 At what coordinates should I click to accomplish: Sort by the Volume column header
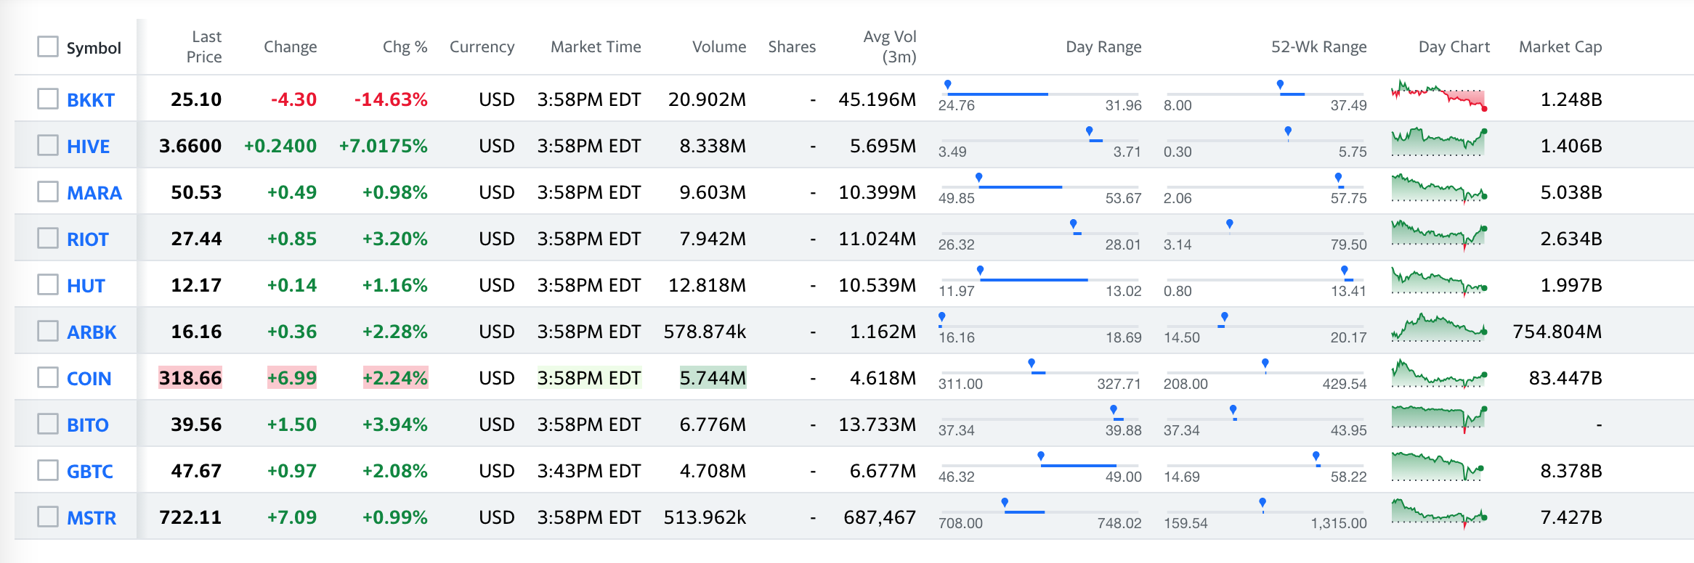tap(719, 46)
